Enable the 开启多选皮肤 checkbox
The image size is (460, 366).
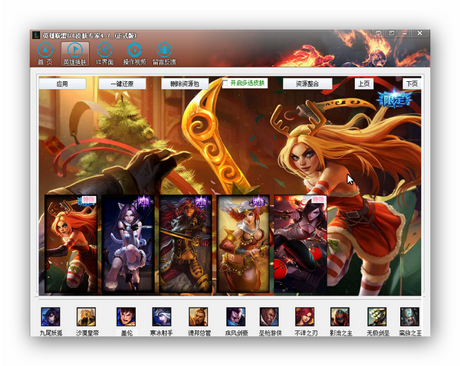(225, 83)
